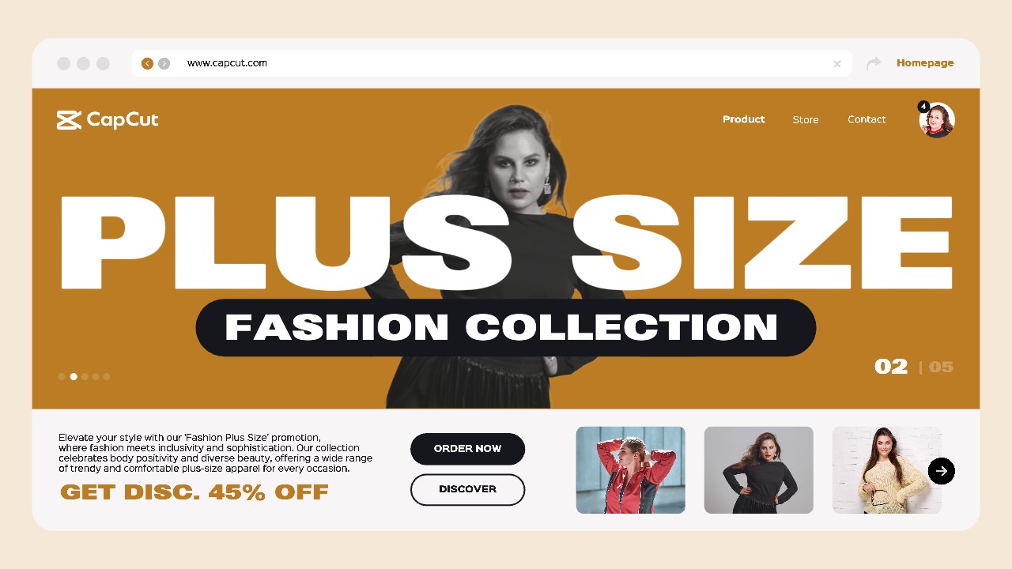Click the Homepage link

925,63
